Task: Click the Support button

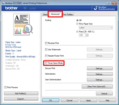Action: (21, 99)
